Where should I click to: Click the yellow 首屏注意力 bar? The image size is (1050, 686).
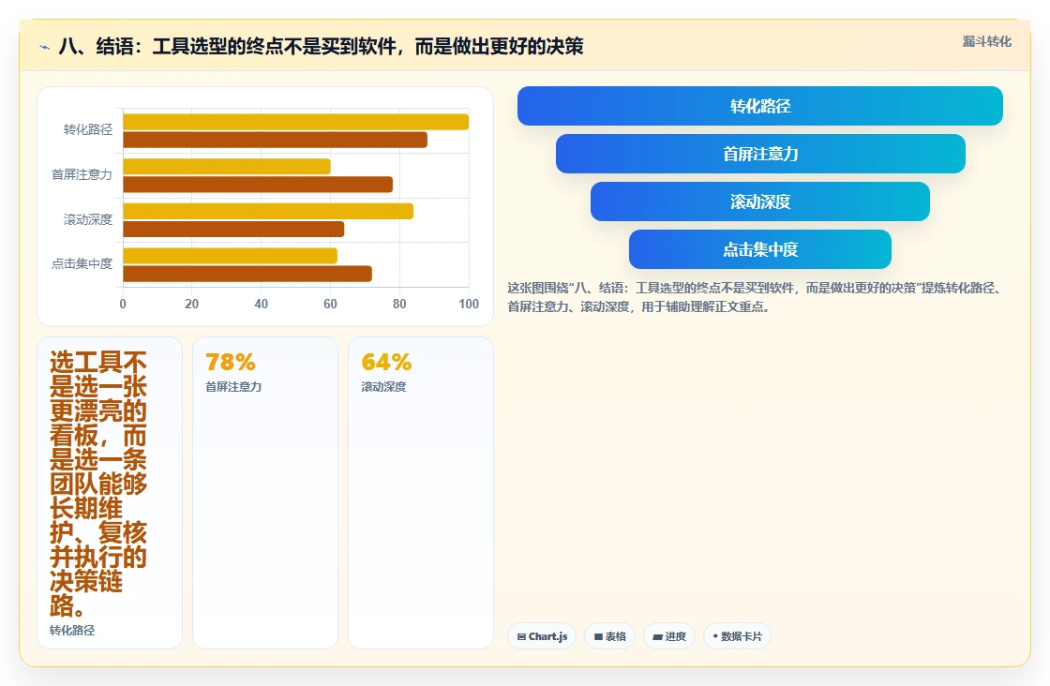coord(227,167)
